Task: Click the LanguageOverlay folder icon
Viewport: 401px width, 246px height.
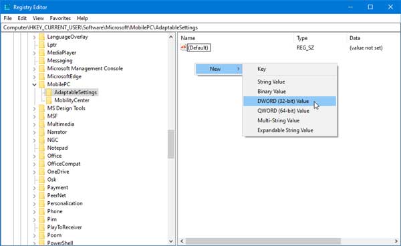Action: 41,37
